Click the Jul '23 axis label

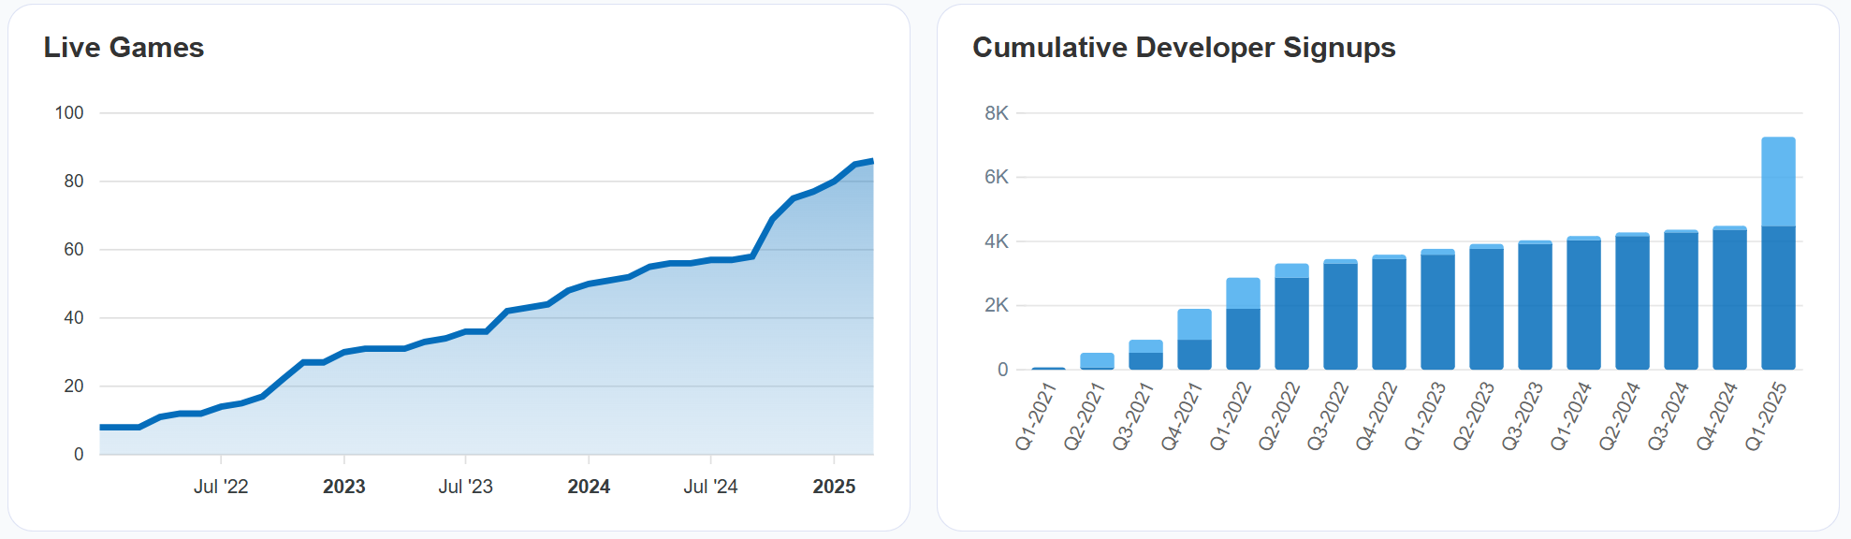tap(465, 487)
